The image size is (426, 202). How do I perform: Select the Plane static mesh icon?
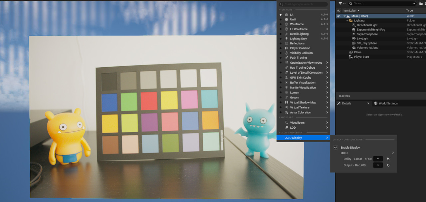pyautogui.click(x=351, y=52)
